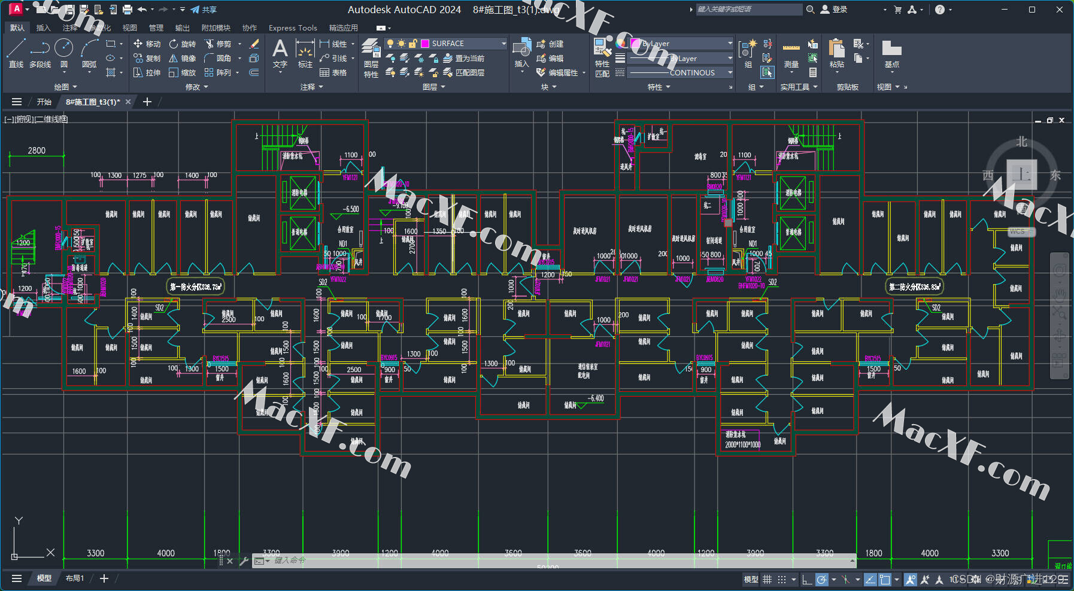Open the Express Tools ribbon tab
The width and height of the screenshot is (1074, 591).
click(293, 28)
